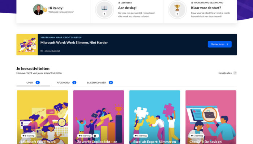Select the Open tab
The height and width of the screenshot is (144, 253).
pos(33,82)
